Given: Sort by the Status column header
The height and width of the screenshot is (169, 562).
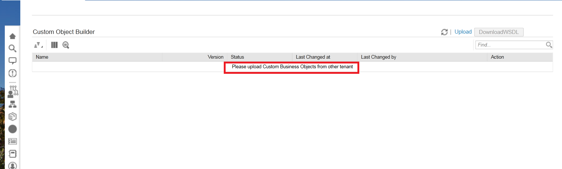Looking at the screenshot, I should (260, 57).
